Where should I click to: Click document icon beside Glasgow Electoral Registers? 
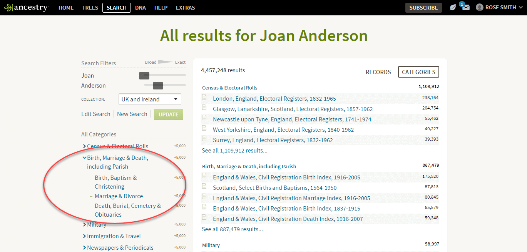pos(205,108)
